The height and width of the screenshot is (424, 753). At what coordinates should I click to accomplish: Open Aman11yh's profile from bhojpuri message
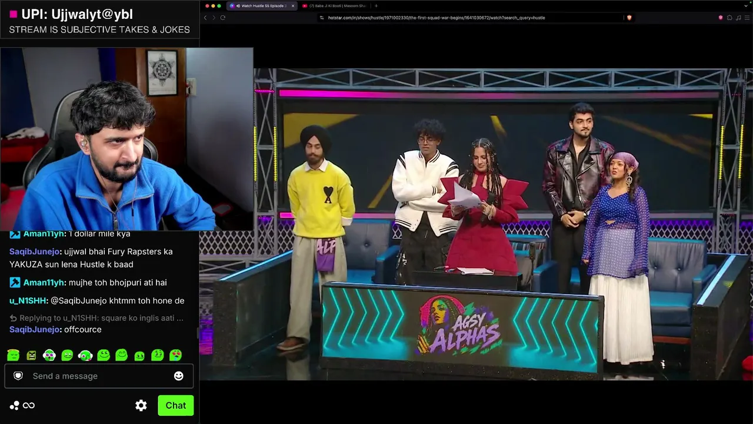pos(44,283)
